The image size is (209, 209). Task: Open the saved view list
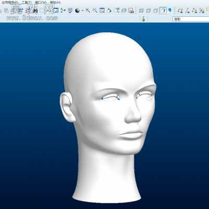117,10
